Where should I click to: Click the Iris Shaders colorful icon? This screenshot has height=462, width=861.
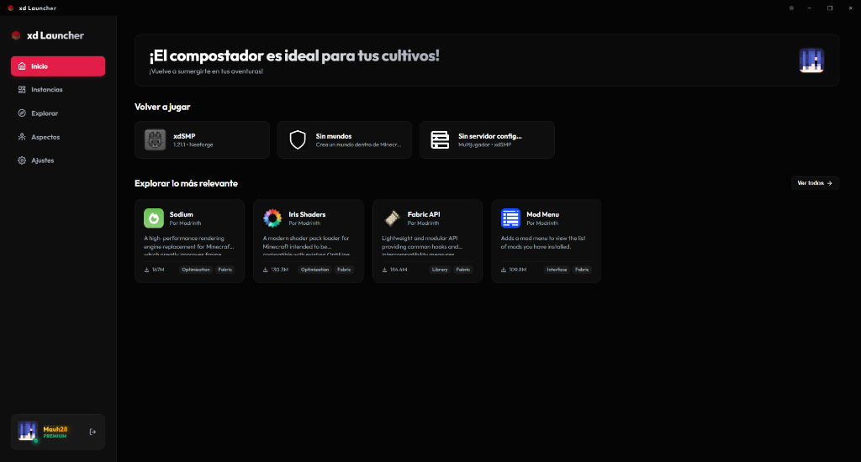[272, 218]
